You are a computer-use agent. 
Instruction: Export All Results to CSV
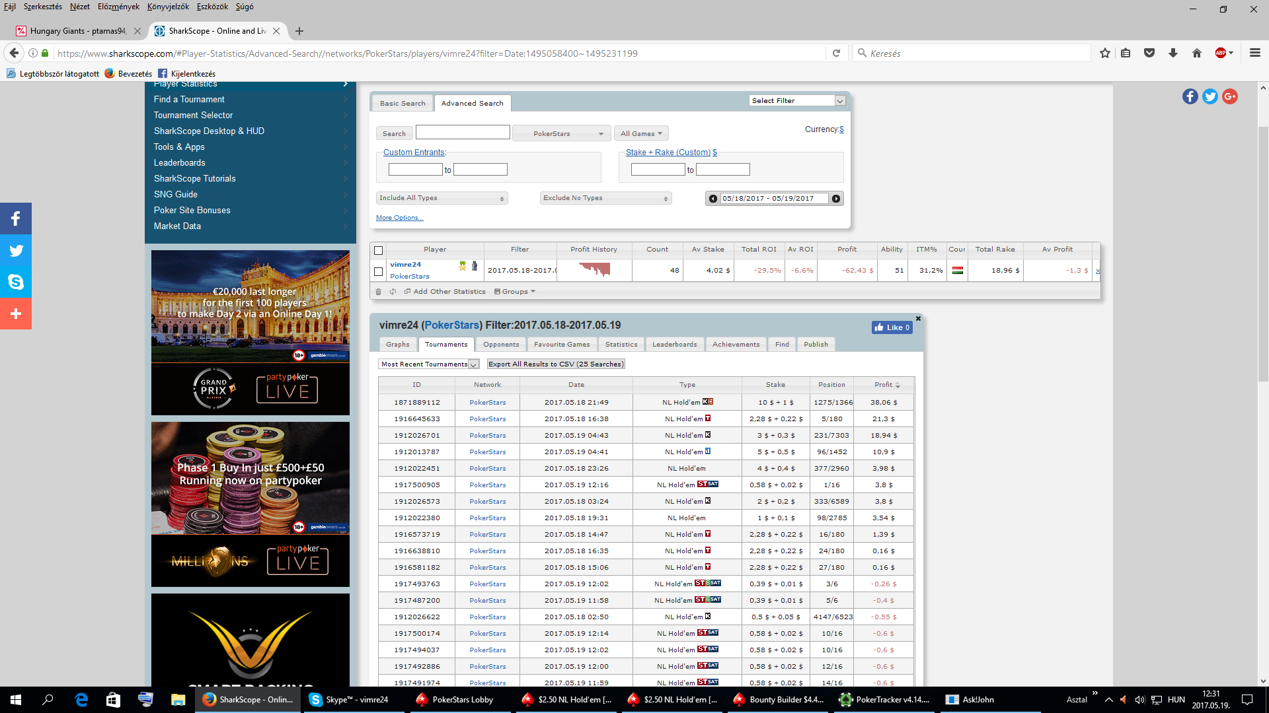coord(555,364)
